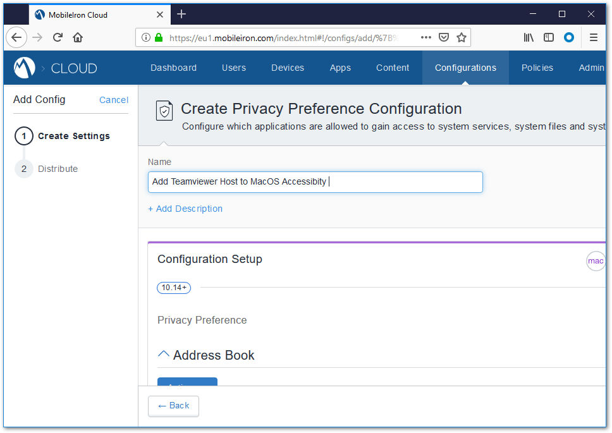Viewport: 612px width, 433px height.
Task: Go to the Apps tab
Action: [340, 68]
